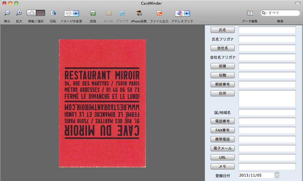Focus the 電子メール text field
Image resolution: width=303 pixels, height=181 pixels.
tap(267, 149)
